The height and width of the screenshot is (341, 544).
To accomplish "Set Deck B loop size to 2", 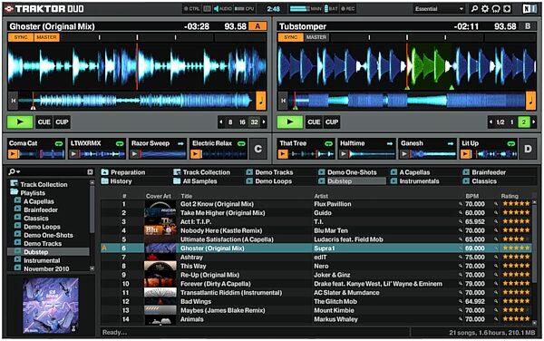I will pos(524,122).
